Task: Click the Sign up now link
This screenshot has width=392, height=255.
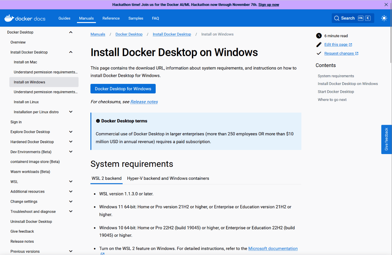Action: pos(269,5)
